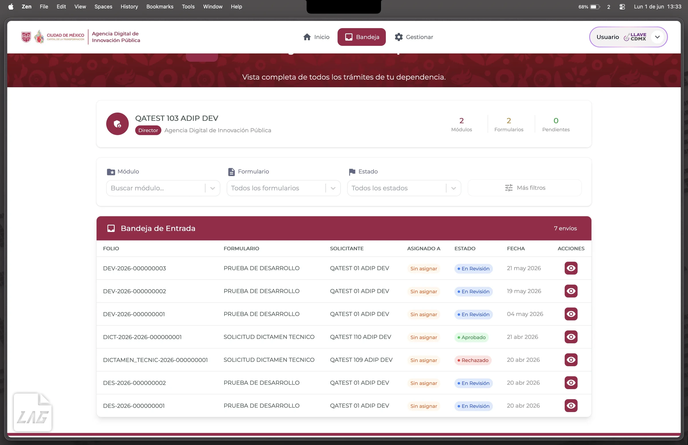The width and height of the screenshot is (688, 445).
Task: Click the Estado flag icon
Action: (x=352, y=172)
